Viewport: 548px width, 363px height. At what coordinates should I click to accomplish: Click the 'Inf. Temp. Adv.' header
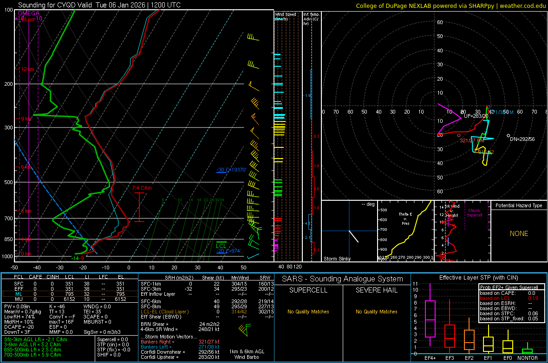pyautogui.click(x=312, y=19)
